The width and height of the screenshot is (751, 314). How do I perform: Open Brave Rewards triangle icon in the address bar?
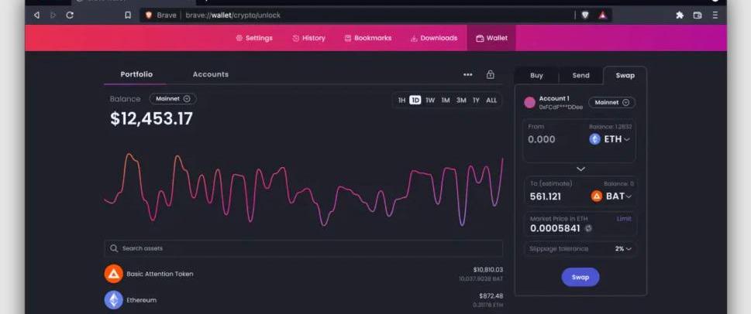pos(602,15)
